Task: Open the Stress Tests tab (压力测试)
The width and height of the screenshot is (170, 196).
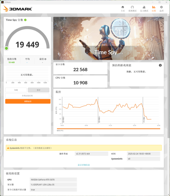Action: 144,9
